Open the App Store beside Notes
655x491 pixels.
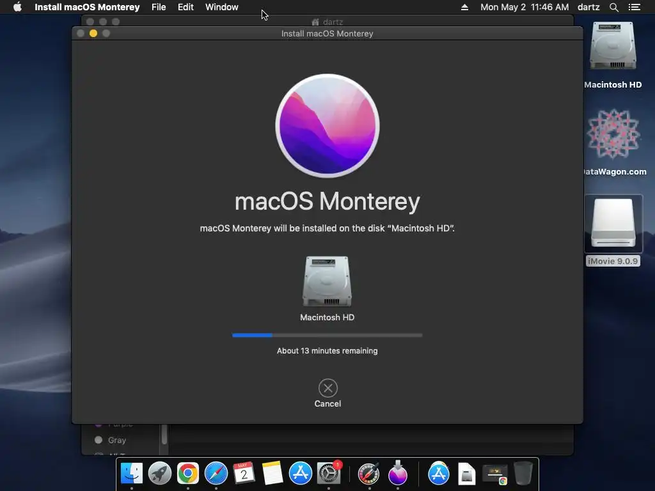[301, 473]
